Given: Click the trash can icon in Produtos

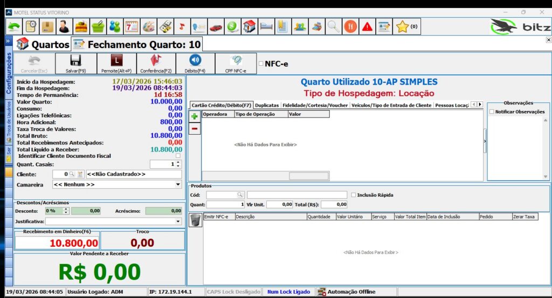Looking at the screenshot, I should (195, 220).
